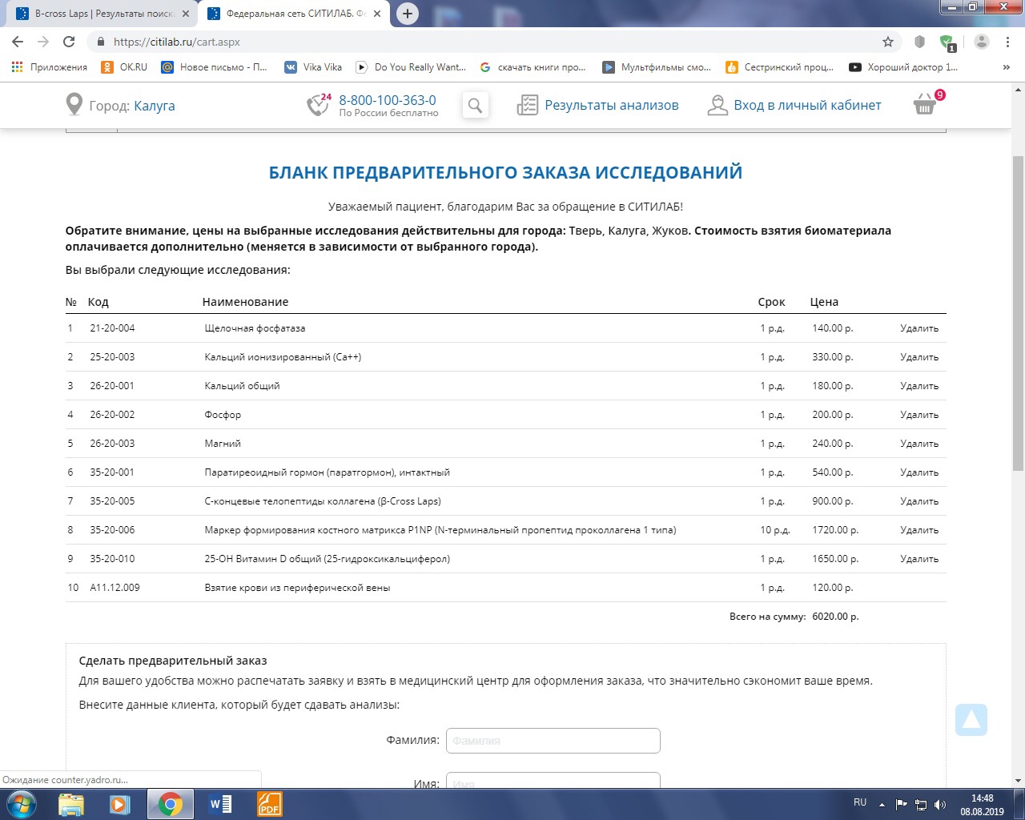Open Результаты анализов link
1025x820 pixels.
coord(612,105)
